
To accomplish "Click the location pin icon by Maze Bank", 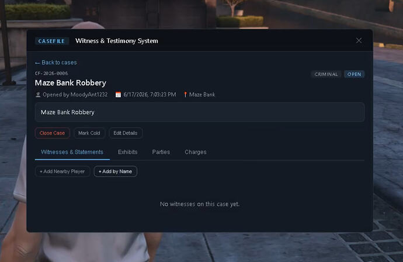I will pos(185,95).
